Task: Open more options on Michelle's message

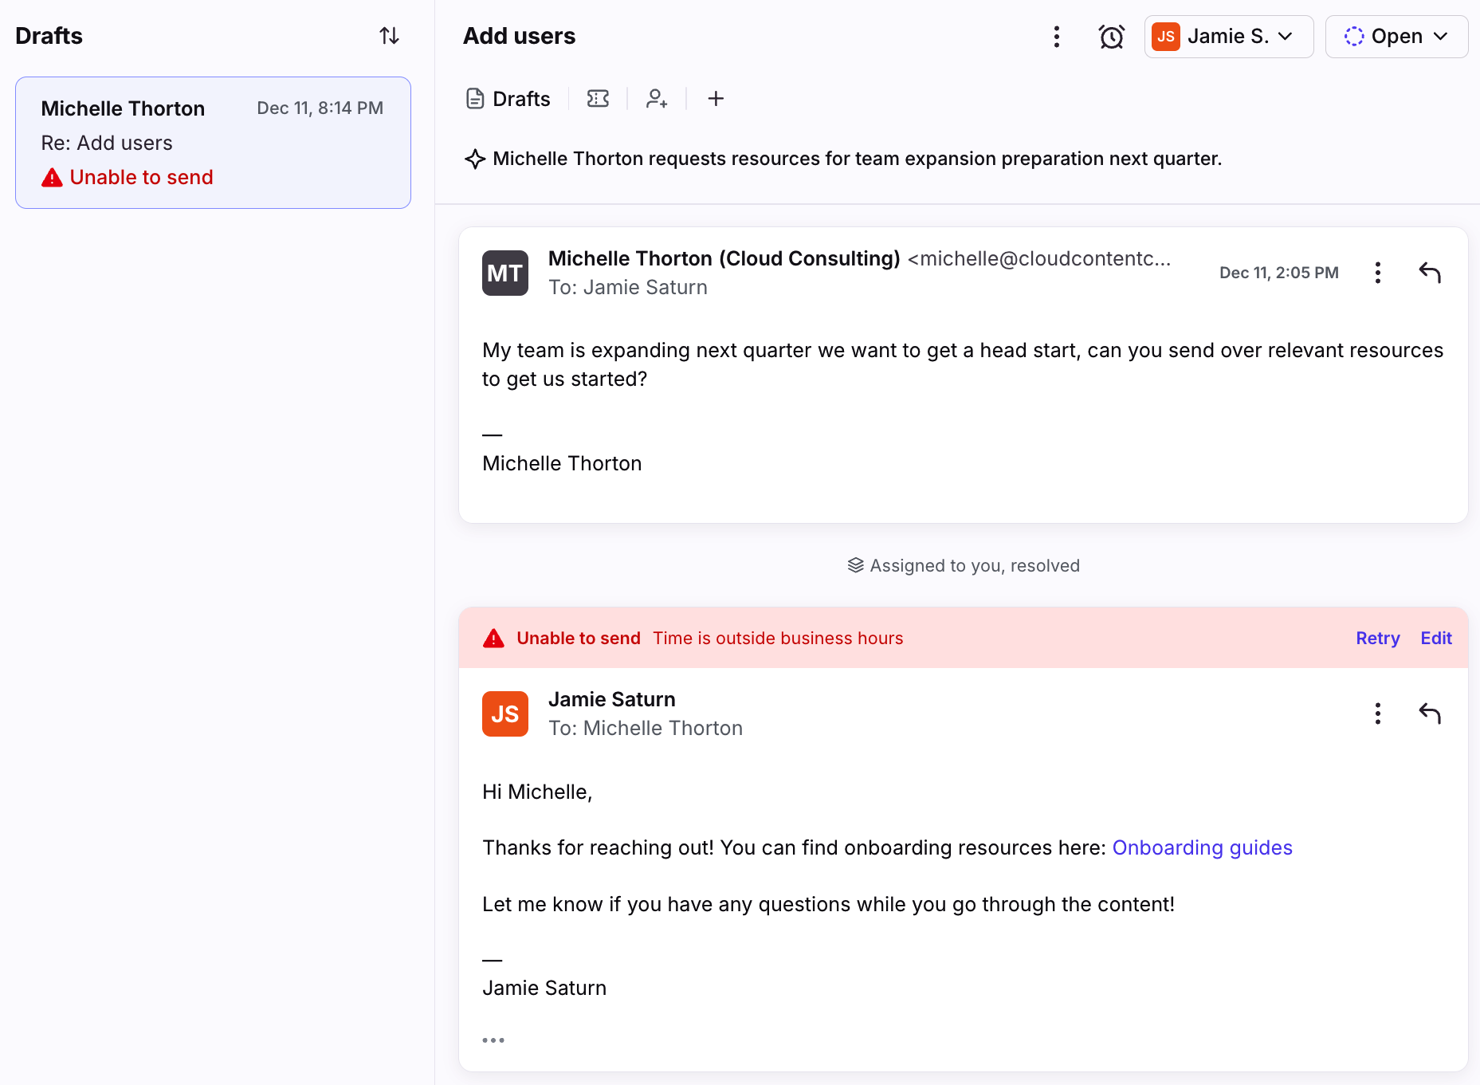Action: click(x=1378, y=273)
